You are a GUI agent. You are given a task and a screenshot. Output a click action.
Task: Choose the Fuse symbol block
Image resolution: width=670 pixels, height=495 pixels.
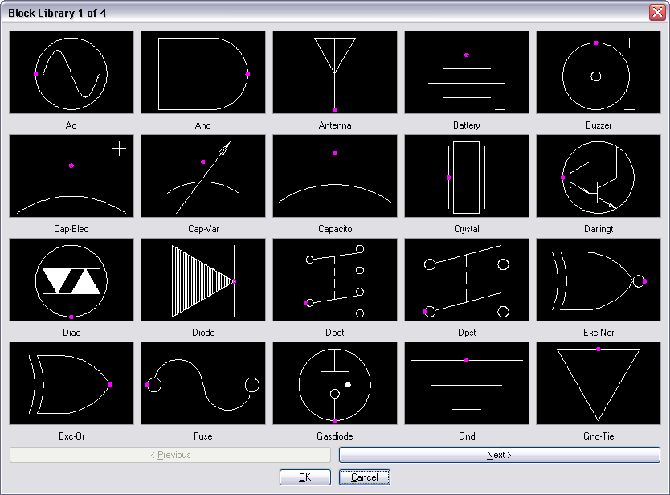(203, 384)
